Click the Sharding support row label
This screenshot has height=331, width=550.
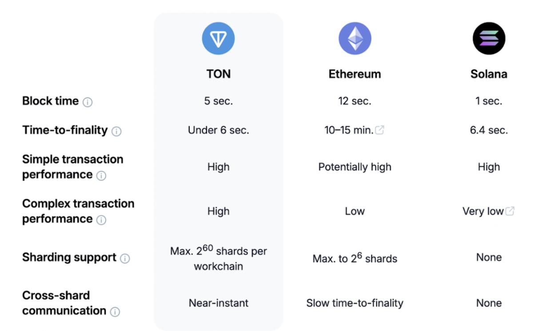point(69,257)
